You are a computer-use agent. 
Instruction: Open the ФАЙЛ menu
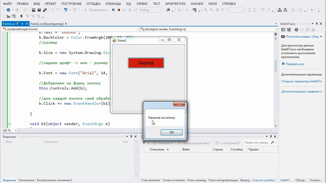(x=7, y=4)
